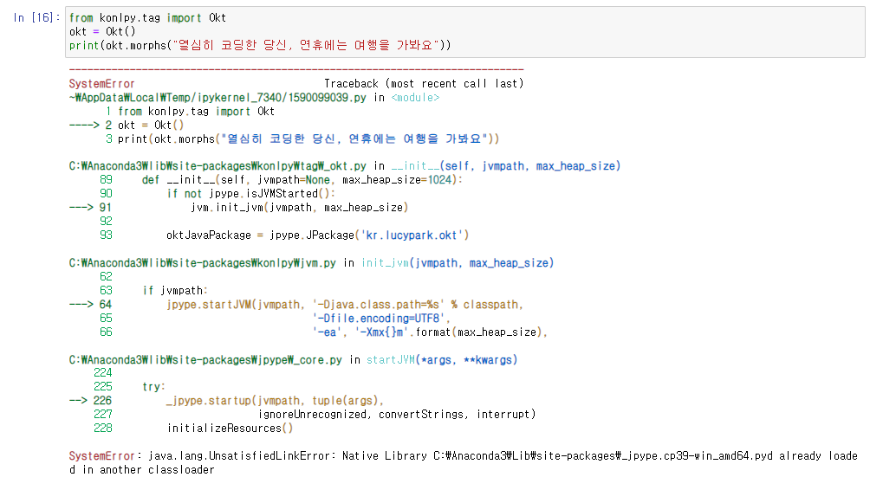Click 'Traceback (most recent call last)' text

(424, 84)
